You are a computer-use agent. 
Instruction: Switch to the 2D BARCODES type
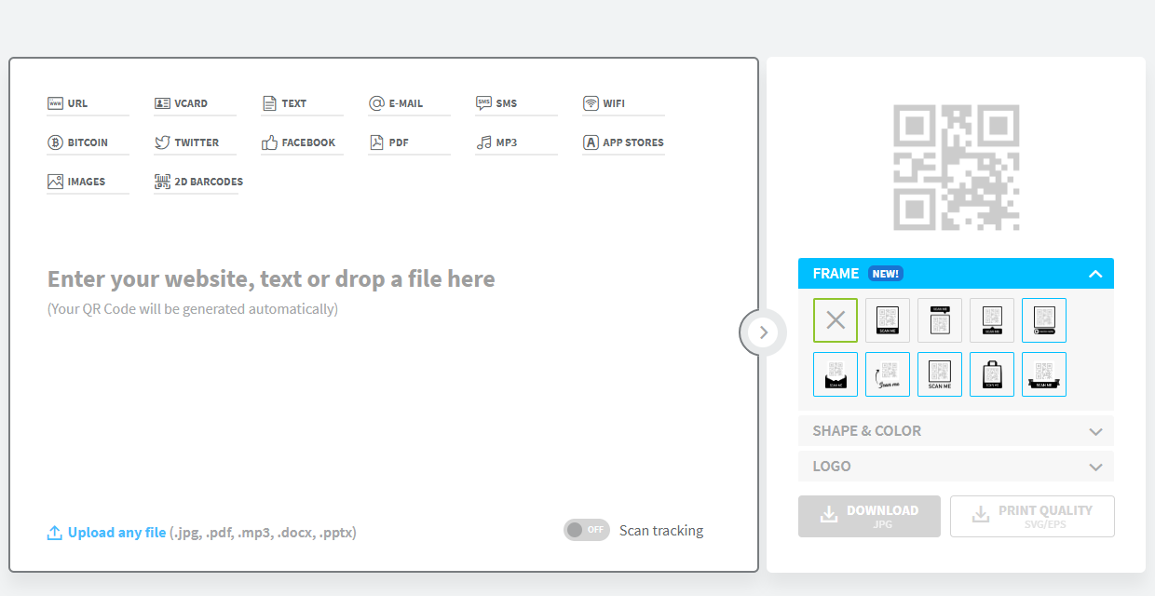coord(198,182)
